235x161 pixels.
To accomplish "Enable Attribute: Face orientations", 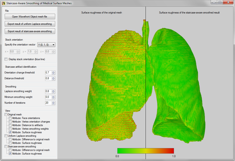I will (x=10, y=118).
